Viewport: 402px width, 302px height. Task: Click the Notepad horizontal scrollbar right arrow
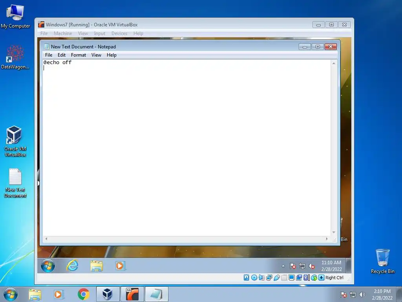click(327, 239)
